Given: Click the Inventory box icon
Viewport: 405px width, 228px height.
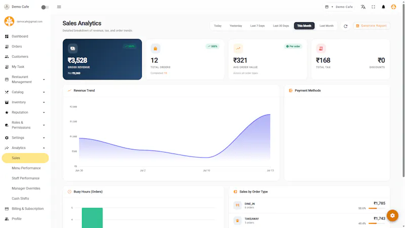Looking at the screenshot, I should [7, 102].
